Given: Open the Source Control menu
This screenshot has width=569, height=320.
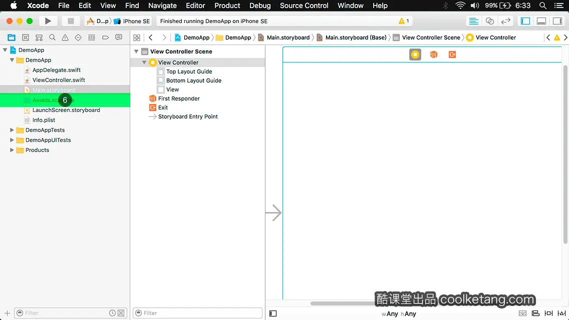Looking at the screenshot, I should pyautogui.click(x=304, y=5).
